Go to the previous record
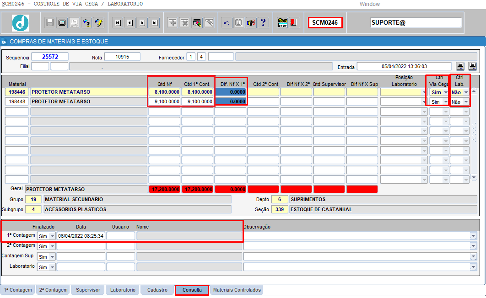Viewport: 486px width, 298px height. click(x=130, y=22)
